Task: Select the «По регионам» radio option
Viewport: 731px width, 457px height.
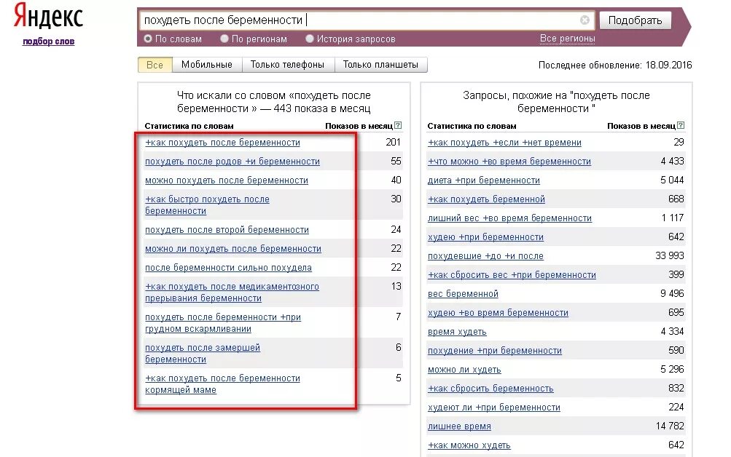Action: pos(225,39)
